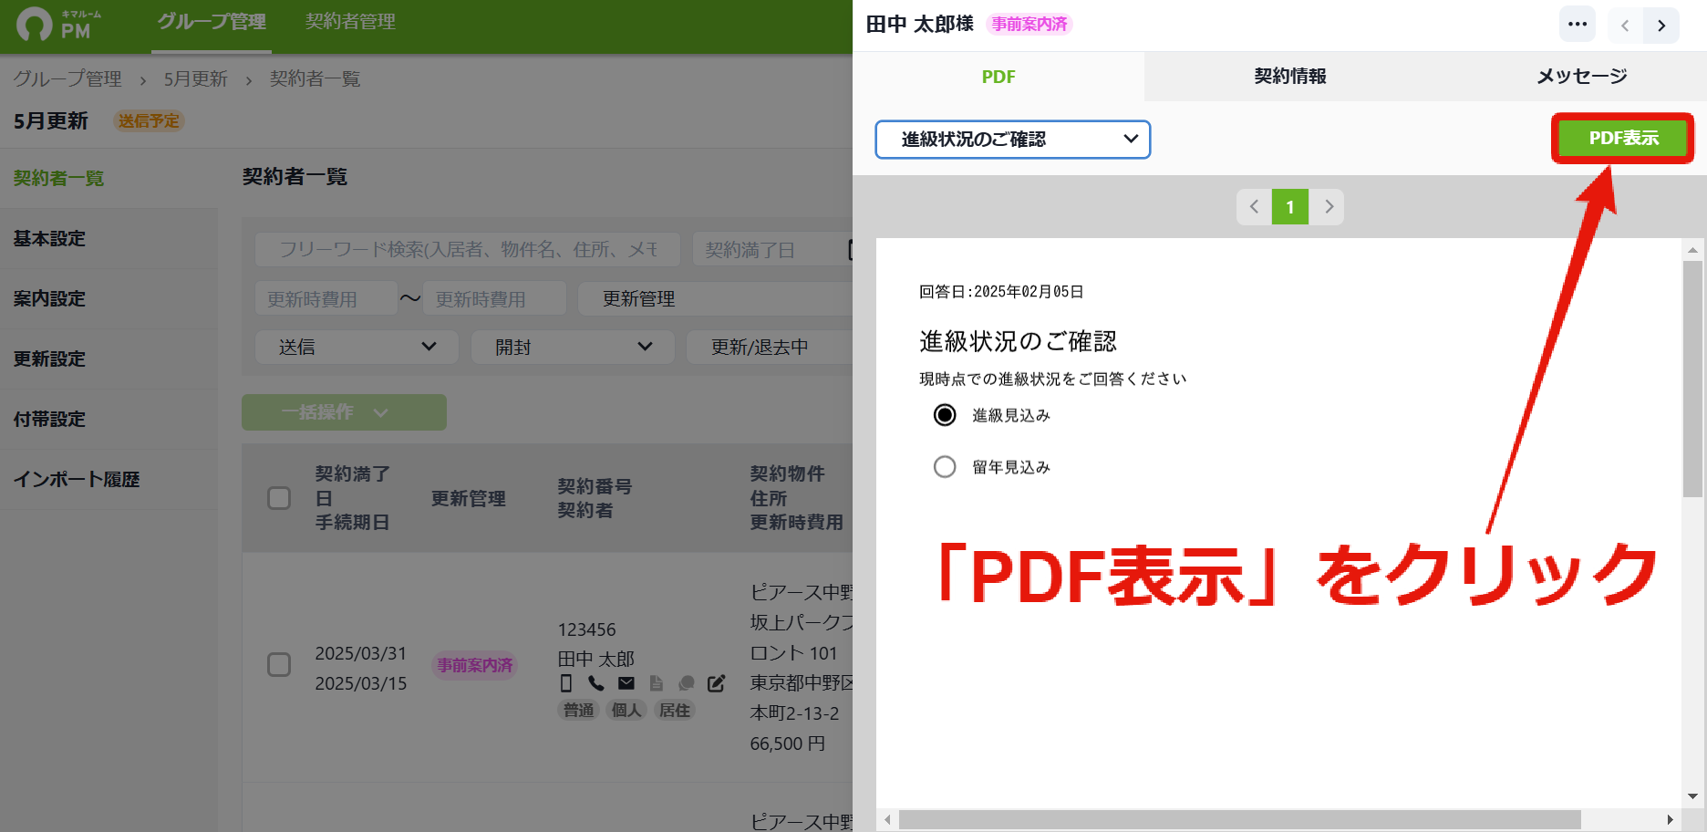
Task: Open the 進級状況のご確認 document dropdown
Action: pyautogui.click(x=1013, y=140)
